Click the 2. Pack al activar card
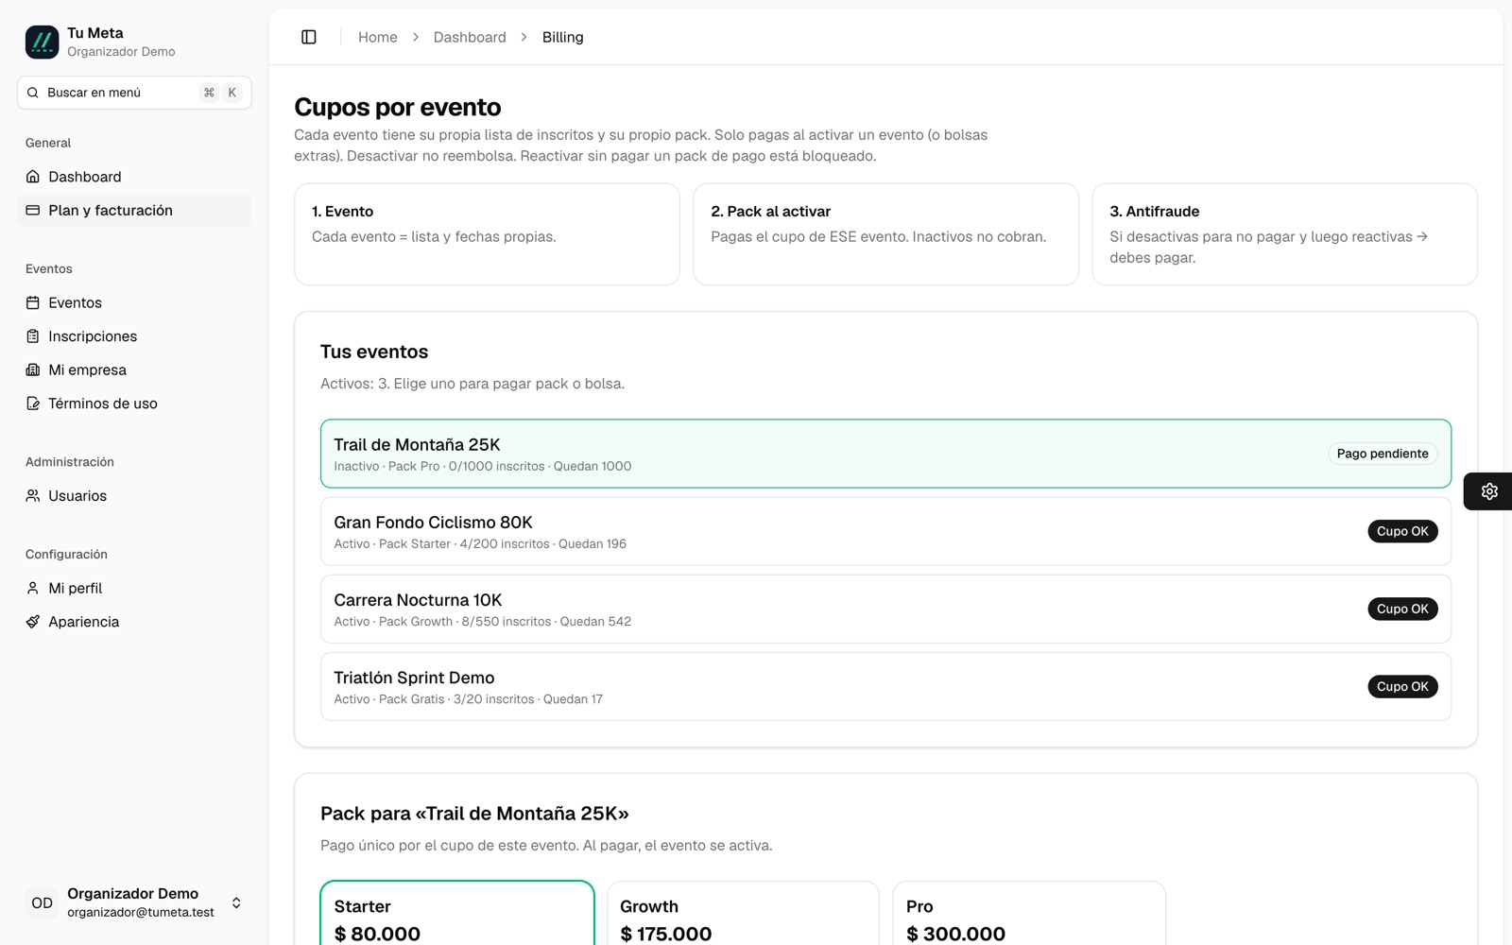1512x945 pixels. click(x=885, y=234)
